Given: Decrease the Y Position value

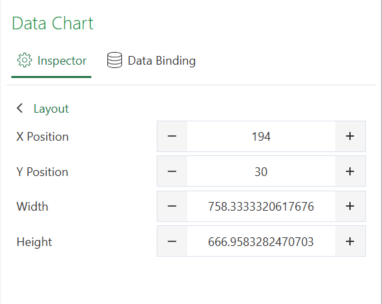Looking at the screenshot, I should point(172,171).
